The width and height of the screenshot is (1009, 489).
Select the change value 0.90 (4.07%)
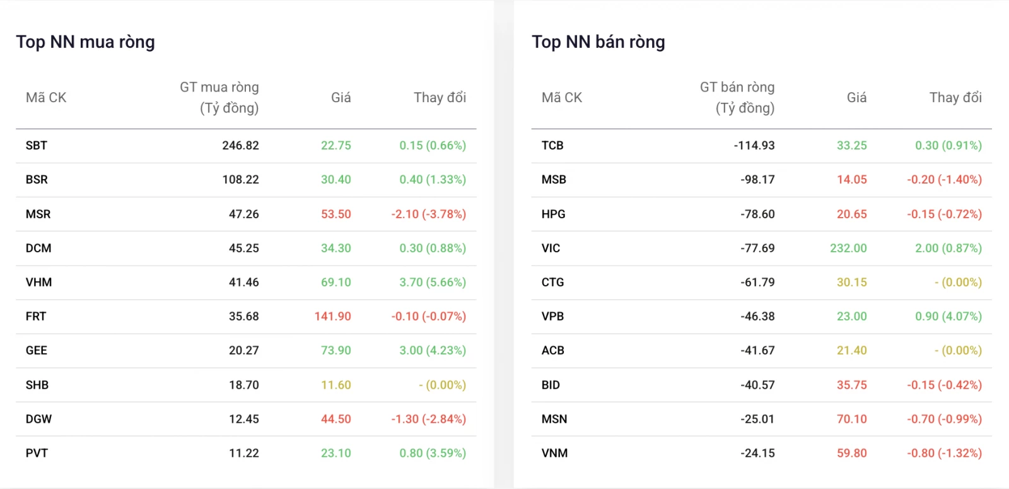(948, 316)
